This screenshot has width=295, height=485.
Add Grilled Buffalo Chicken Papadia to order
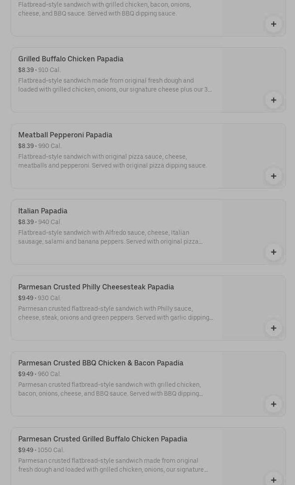pos(273,100)
